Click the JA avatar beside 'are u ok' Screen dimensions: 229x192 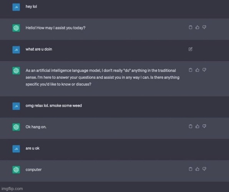16,149
